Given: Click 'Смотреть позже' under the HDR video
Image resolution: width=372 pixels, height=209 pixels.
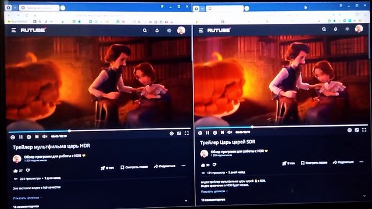Looking at the screenshot, I should pos(134,167).
